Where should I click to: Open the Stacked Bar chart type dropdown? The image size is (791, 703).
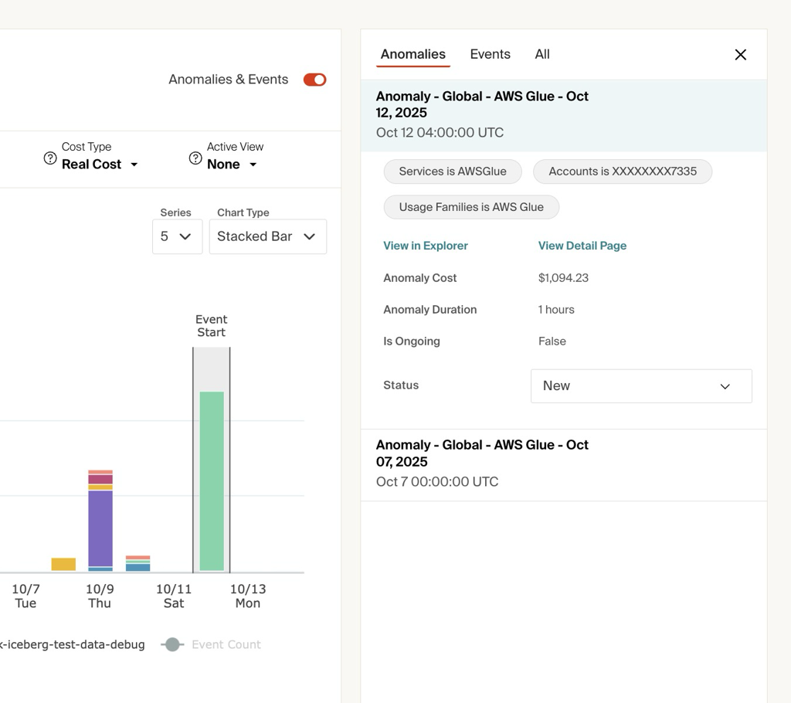pos(268,236)
